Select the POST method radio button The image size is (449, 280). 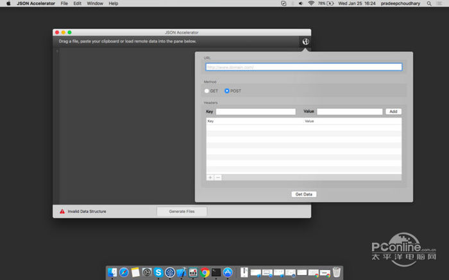[x=227, y=91]
